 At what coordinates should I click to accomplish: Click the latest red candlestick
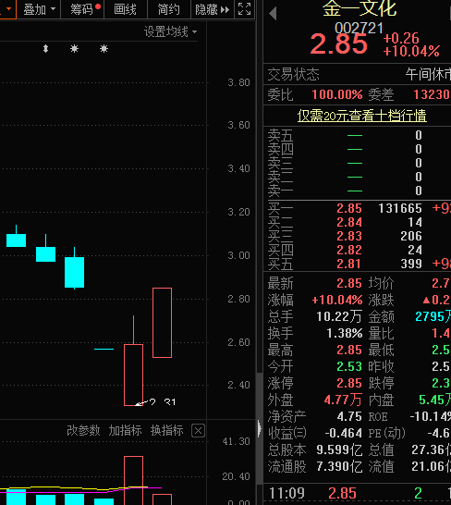(163, 323)
